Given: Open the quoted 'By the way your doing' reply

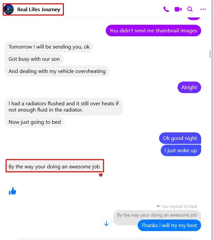Looking at the screenshot, I should pyautogui.click(x=157, y=215).
